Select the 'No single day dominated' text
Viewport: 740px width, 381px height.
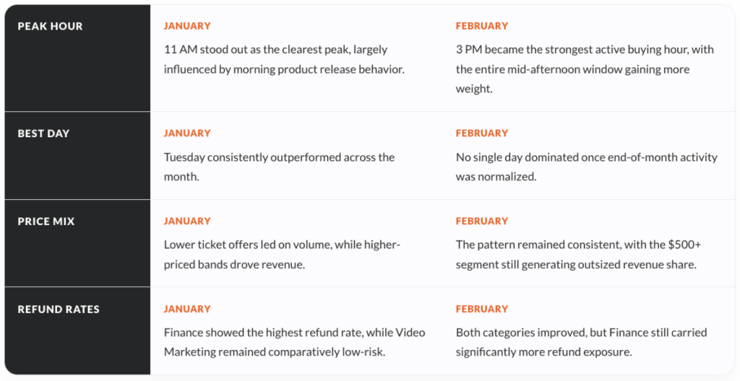[x=586, y=167]
